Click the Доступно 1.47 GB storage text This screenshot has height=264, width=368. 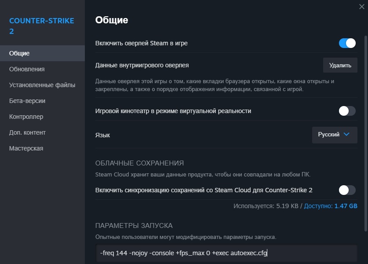[x=331, y=206]
